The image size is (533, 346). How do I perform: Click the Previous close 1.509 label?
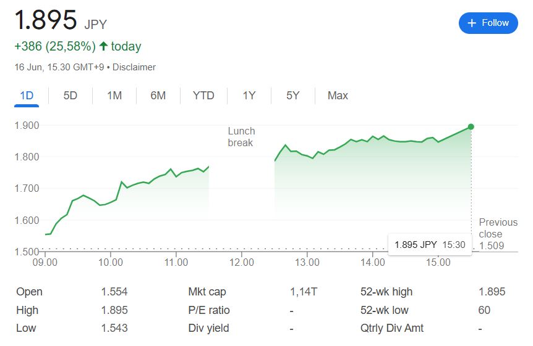click(498, 234)
